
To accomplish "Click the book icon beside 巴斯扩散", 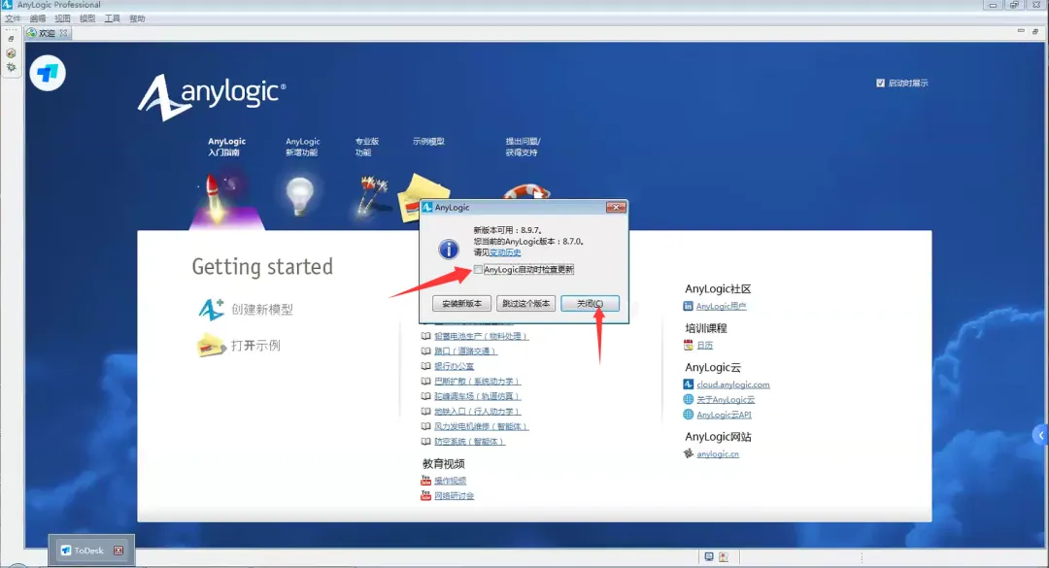I will point(425,381).
